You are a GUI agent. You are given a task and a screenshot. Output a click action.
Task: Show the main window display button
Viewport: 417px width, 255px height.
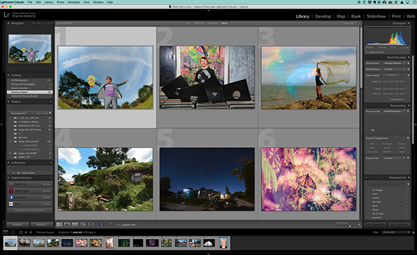pyautogui.click(x=6, y=232)
